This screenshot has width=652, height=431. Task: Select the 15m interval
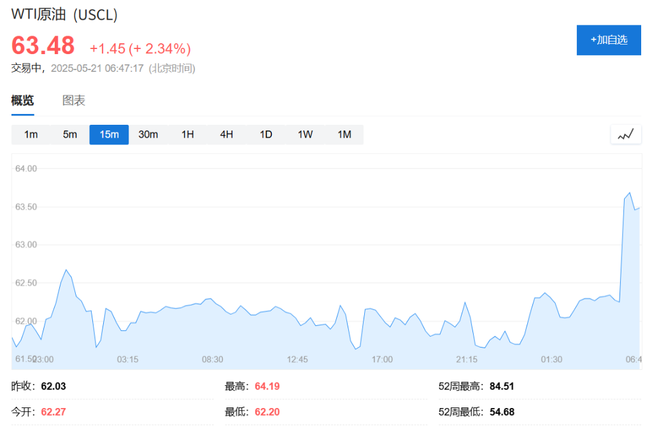tap(109, 135)
